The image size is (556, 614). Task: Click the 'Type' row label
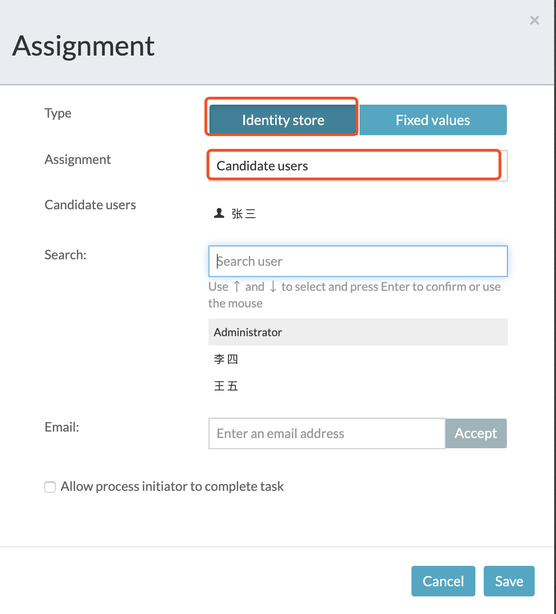(x=58, y=113)
